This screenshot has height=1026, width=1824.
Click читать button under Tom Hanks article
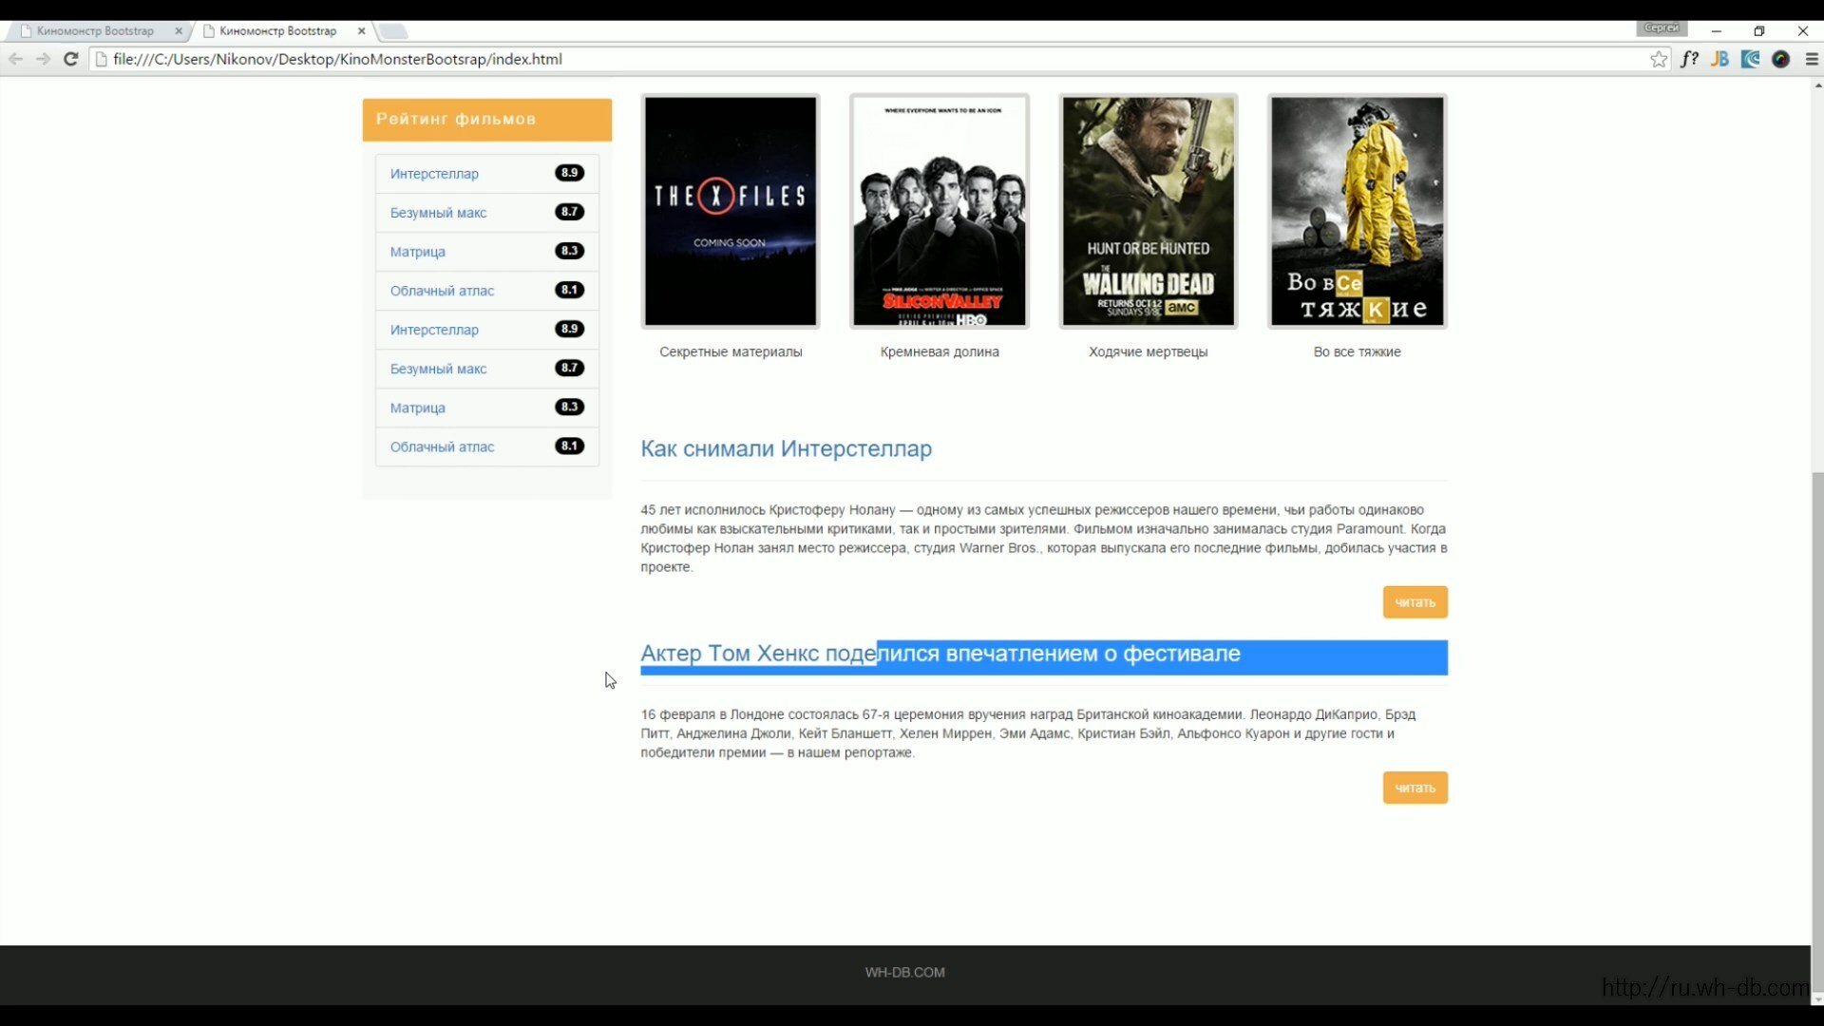[1415, 788]
